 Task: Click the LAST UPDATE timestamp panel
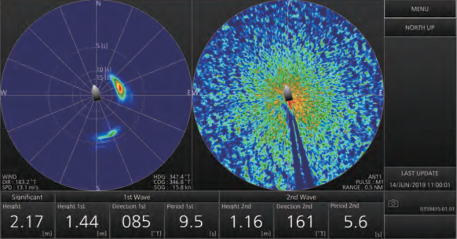(420, 179)
